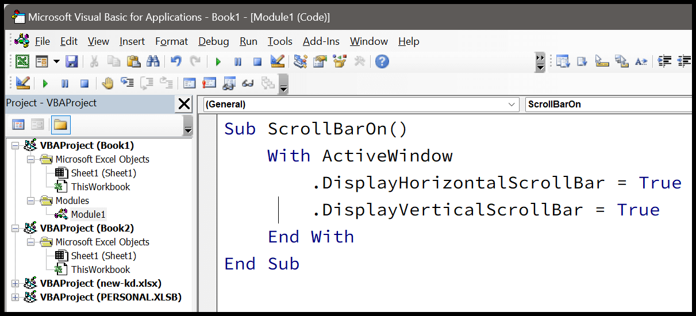Click the Paste clipboard icon
This screenshot has width=696, height=316.
coord(133,61)
